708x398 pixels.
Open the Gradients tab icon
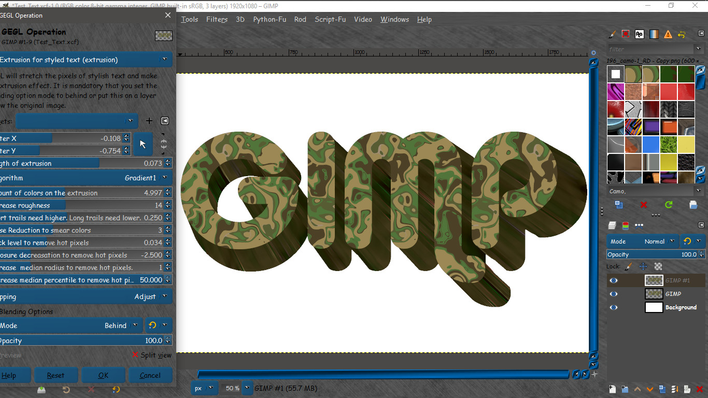(654, 34)
